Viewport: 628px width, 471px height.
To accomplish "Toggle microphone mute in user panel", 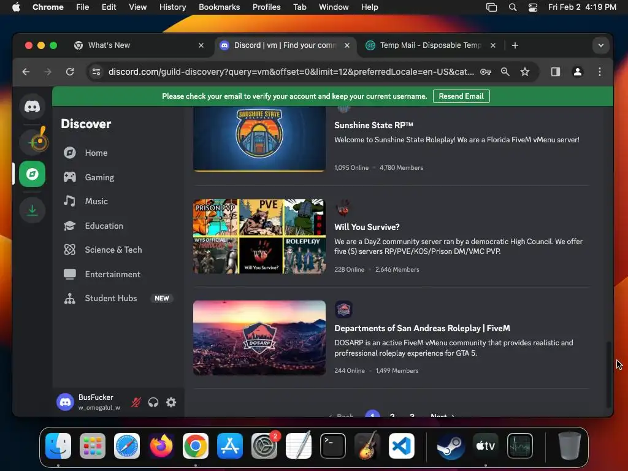I will [136, 402].
